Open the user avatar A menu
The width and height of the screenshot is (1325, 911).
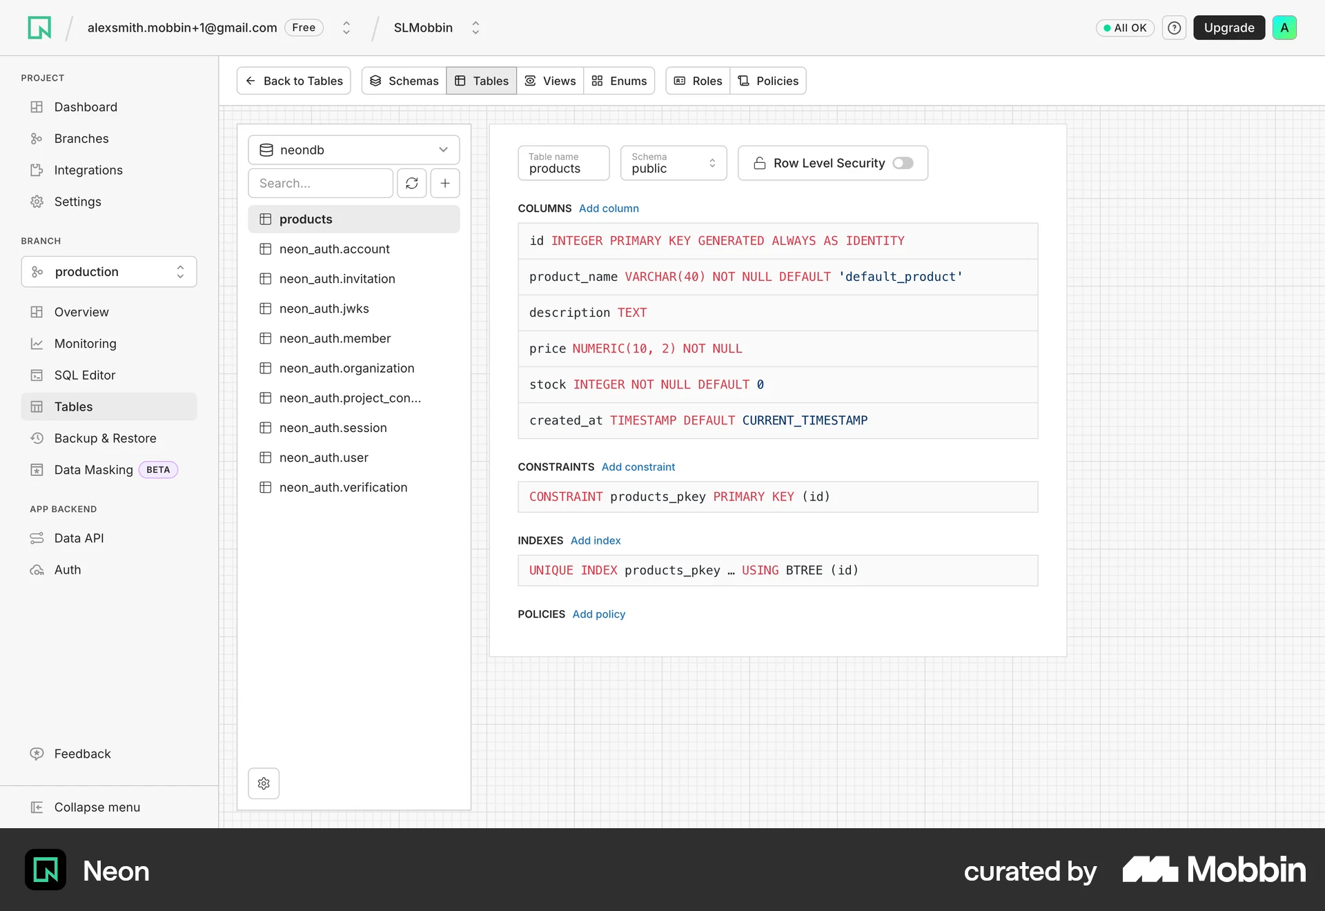(1284, 28)
